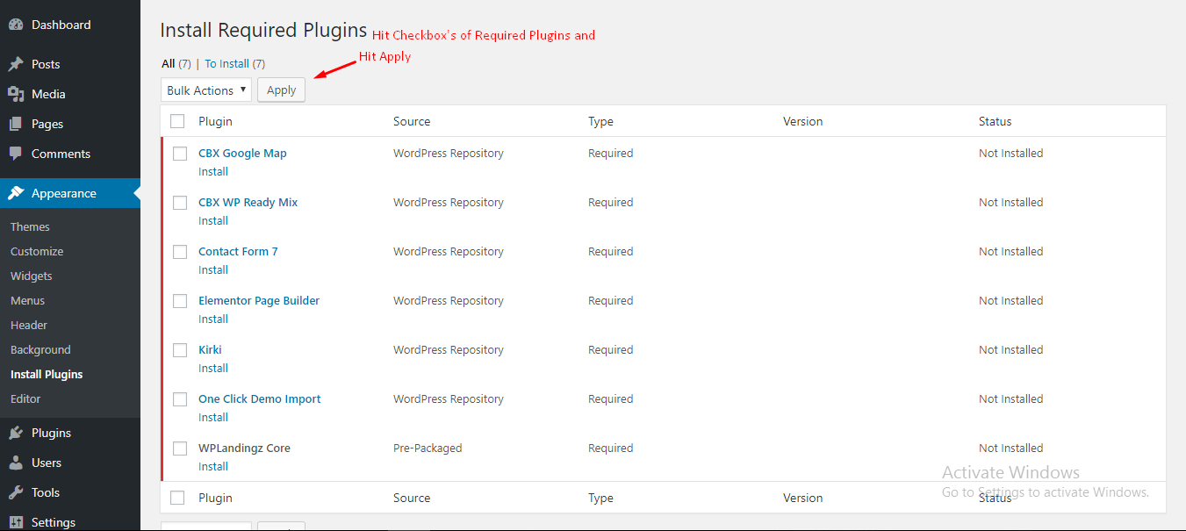Enable the One Click Demo Import checkbox
Screen dimensions: 1186x531
[x=180, y=399]
